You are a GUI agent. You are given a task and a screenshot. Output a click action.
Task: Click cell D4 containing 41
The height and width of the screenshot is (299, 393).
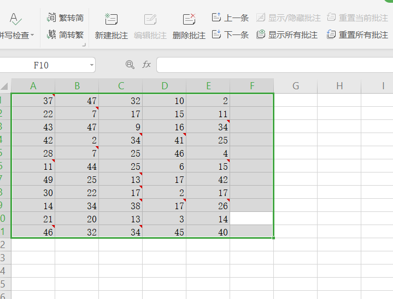(165, 140)
